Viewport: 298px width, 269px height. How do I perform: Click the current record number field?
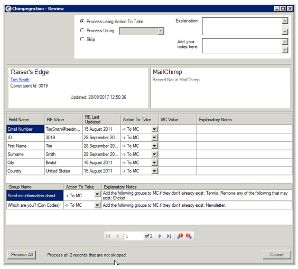(134, 236)
